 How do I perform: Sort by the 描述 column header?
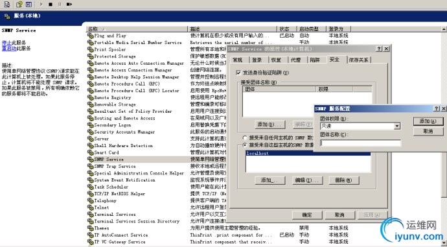point(233,29)
